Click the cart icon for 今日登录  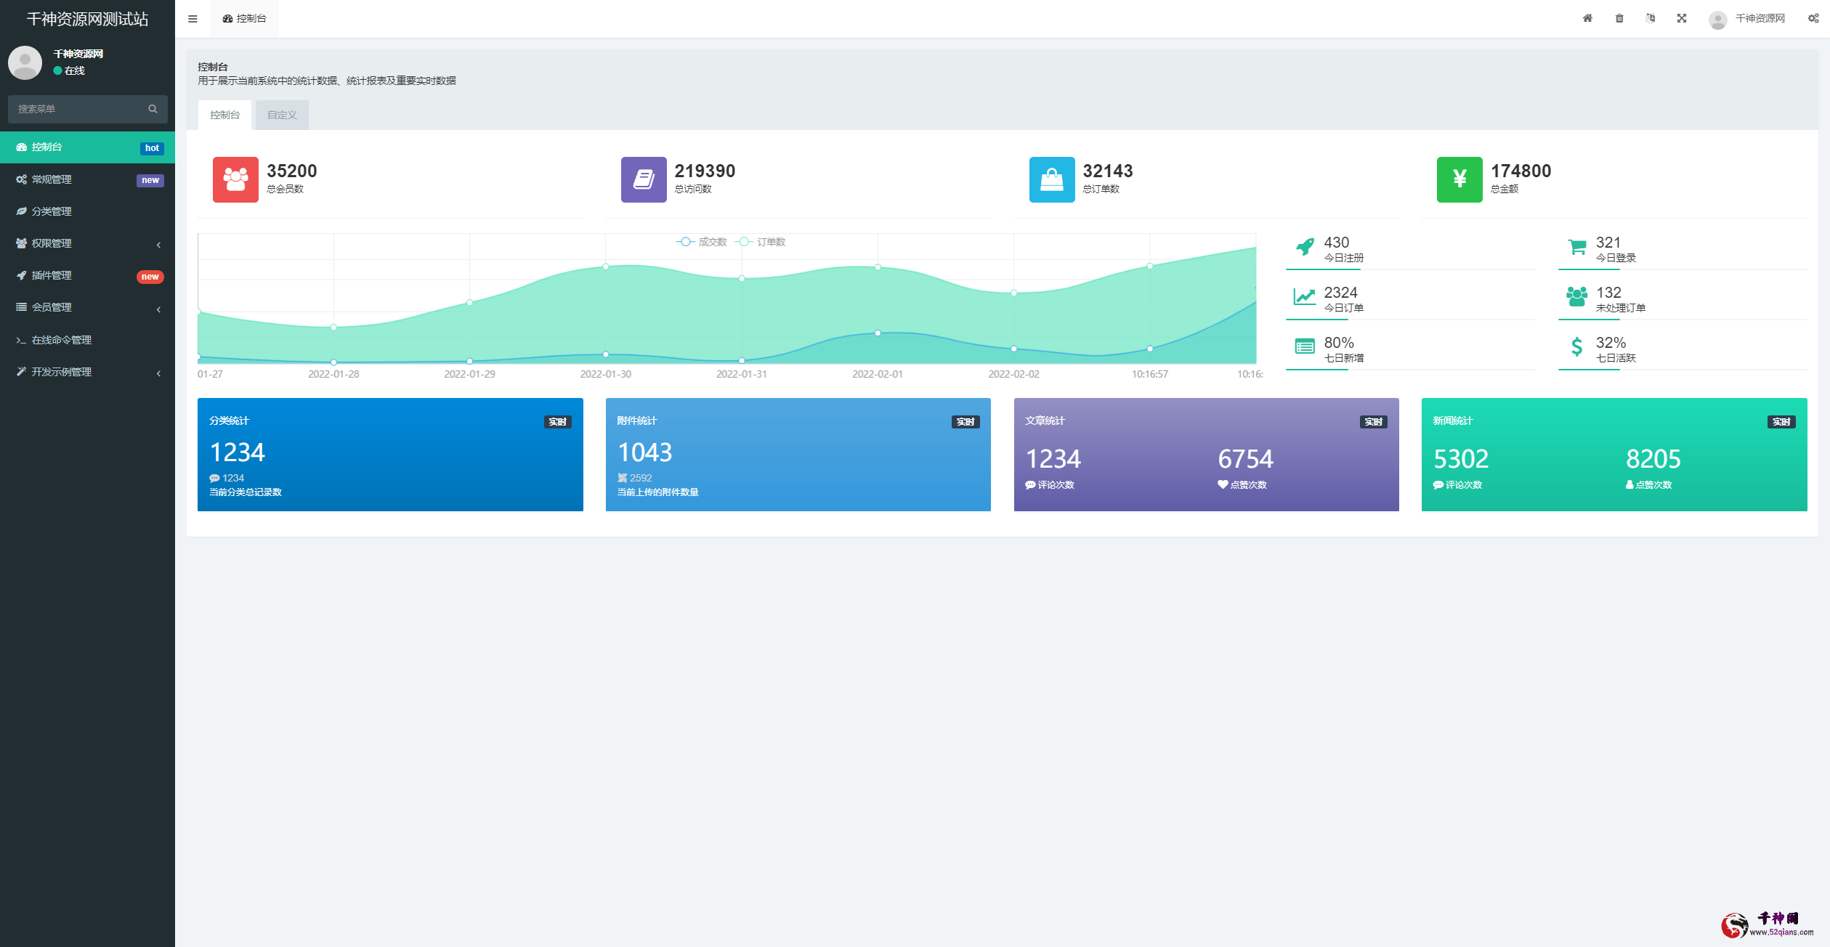point(1576,248)
